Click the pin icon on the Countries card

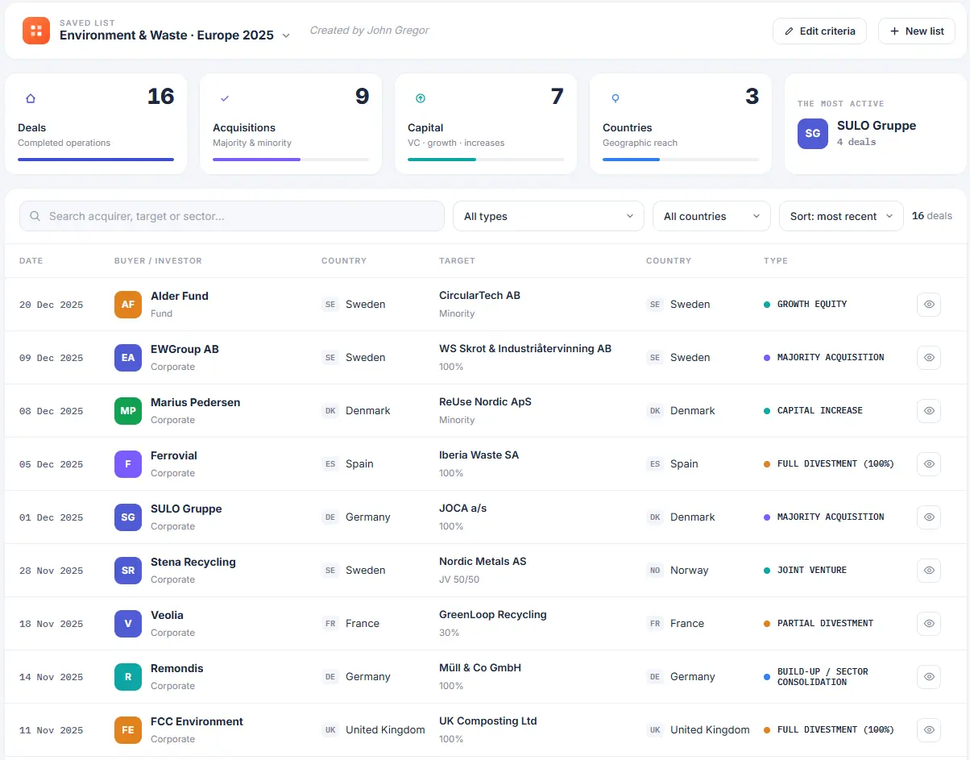(x=615, y=98)
